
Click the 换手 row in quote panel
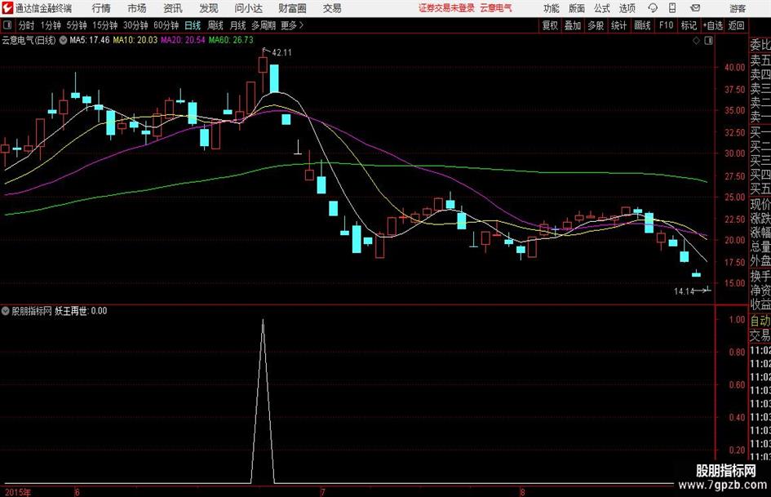pyautogui.click(x=760, y=276)
